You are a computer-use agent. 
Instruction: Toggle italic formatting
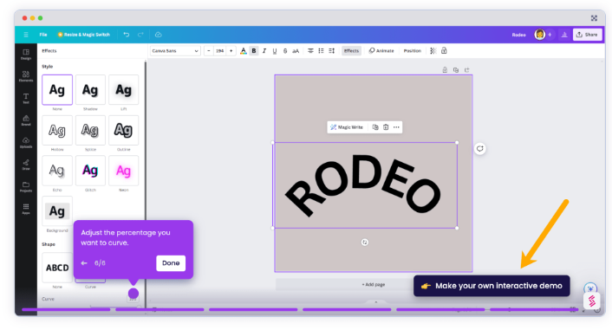[x=264, y=51]
